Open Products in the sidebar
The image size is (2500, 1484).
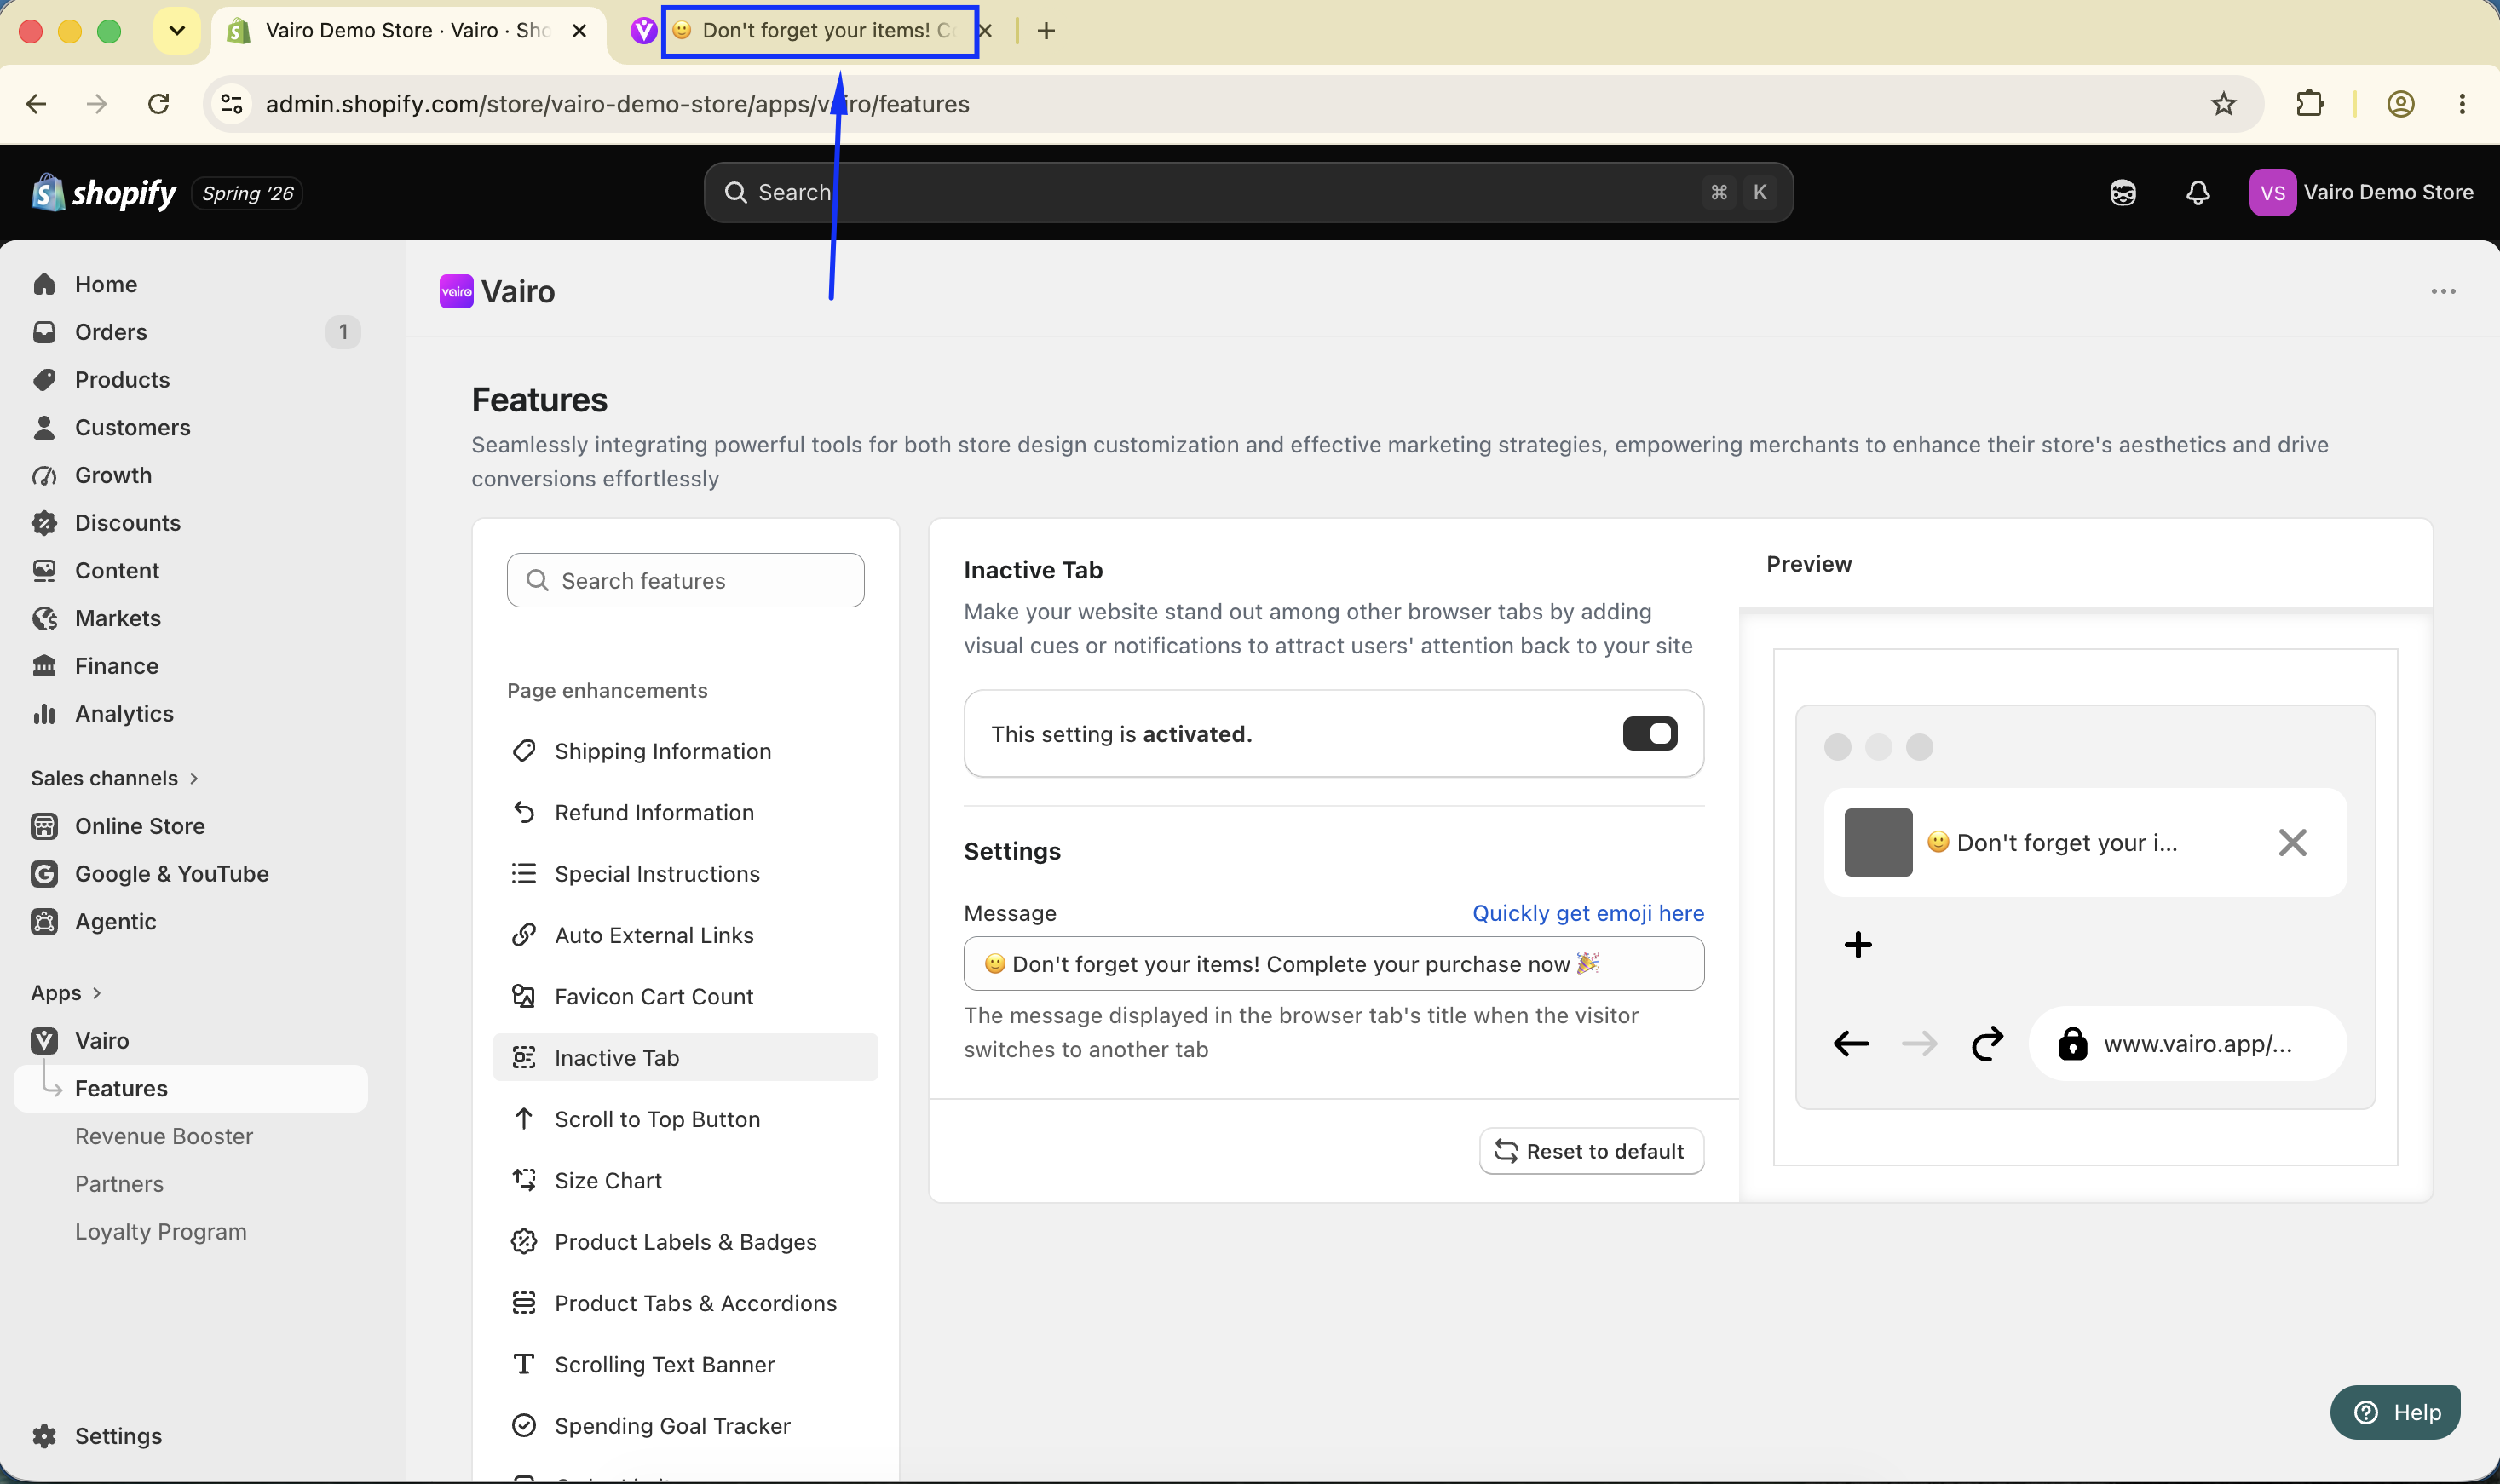(x=190, y=380)
